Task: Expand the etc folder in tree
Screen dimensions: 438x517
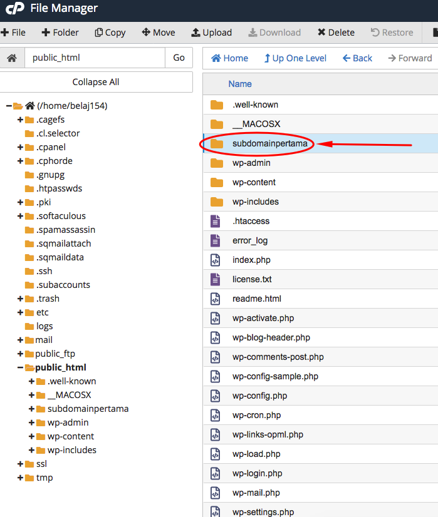Action: coord(20,312)
